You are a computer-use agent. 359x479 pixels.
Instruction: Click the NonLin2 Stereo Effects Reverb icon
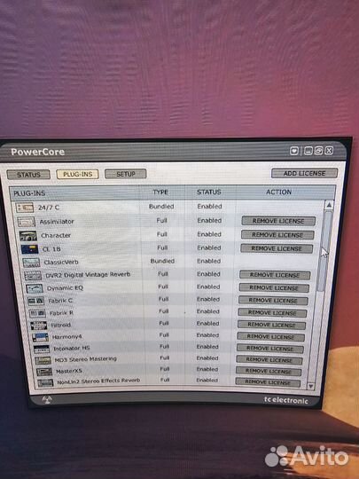pos(45,382)
